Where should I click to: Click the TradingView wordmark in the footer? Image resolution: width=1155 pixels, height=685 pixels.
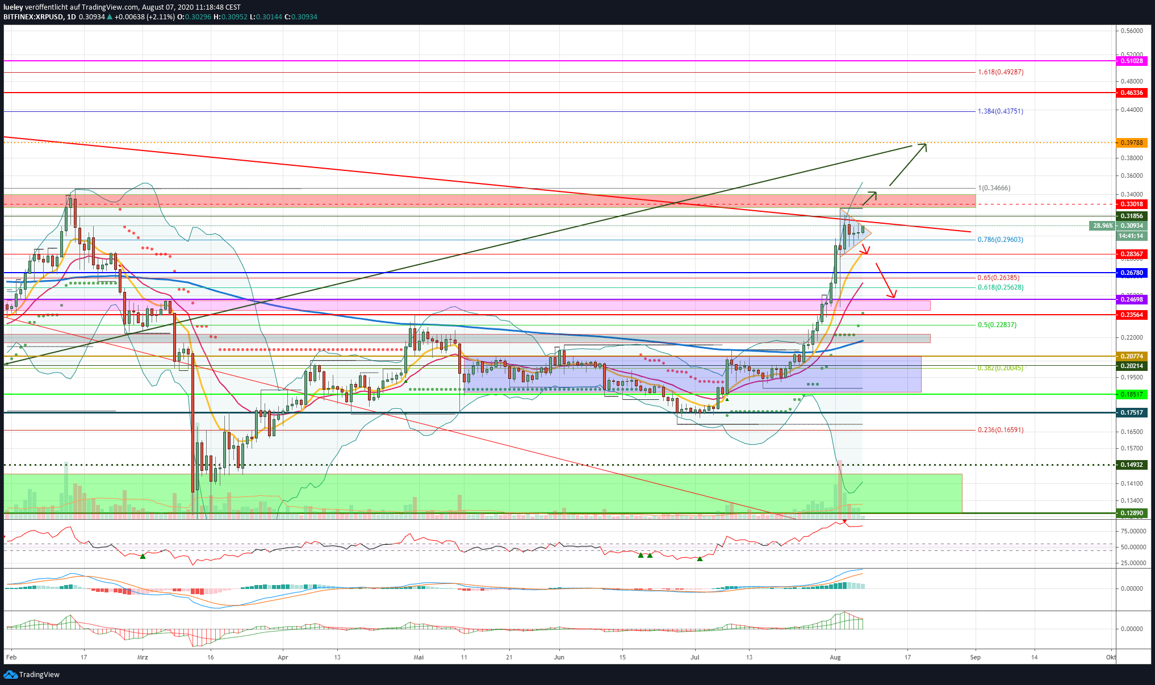39,674
